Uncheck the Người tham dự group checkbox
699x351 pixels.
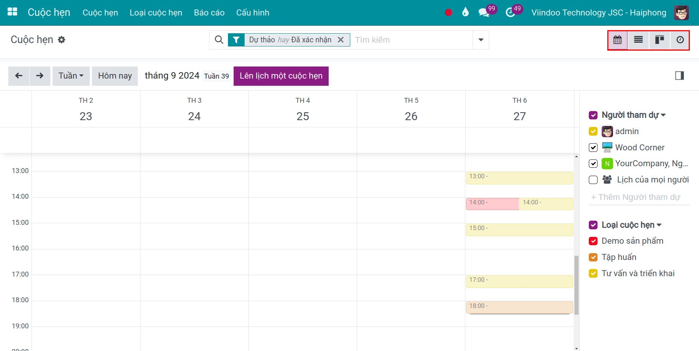[593, 115]
